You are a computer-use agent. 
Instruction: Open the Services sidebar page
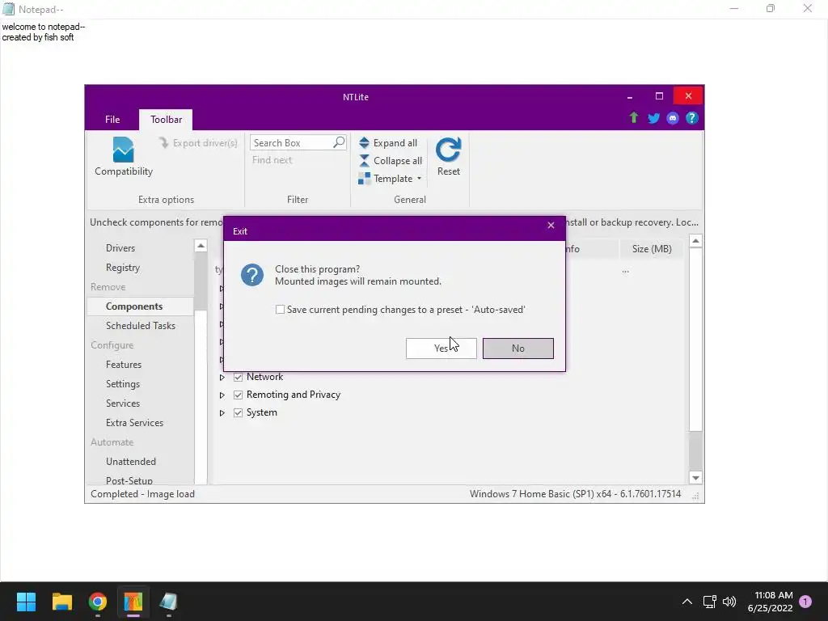tap(123, 403)
